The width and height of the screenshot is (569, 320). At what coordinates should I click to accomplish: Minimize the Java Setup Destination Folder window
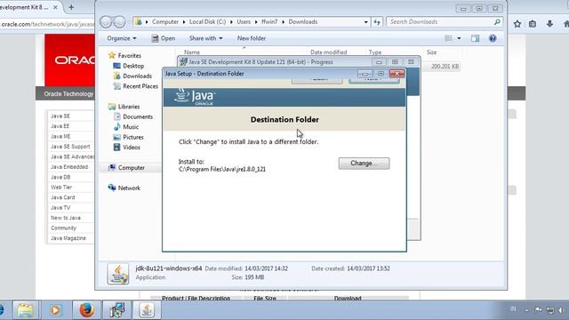click(365, 74)
